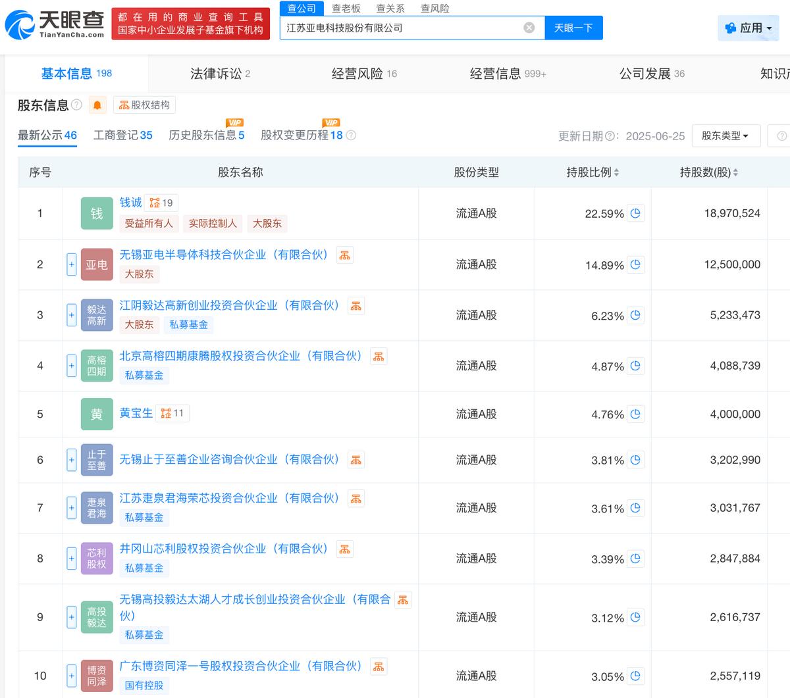Image resolution: width=790 pixels, height=698 pixels.
Task: Click the TianYanCha logo
Action: tap(55, 24)
